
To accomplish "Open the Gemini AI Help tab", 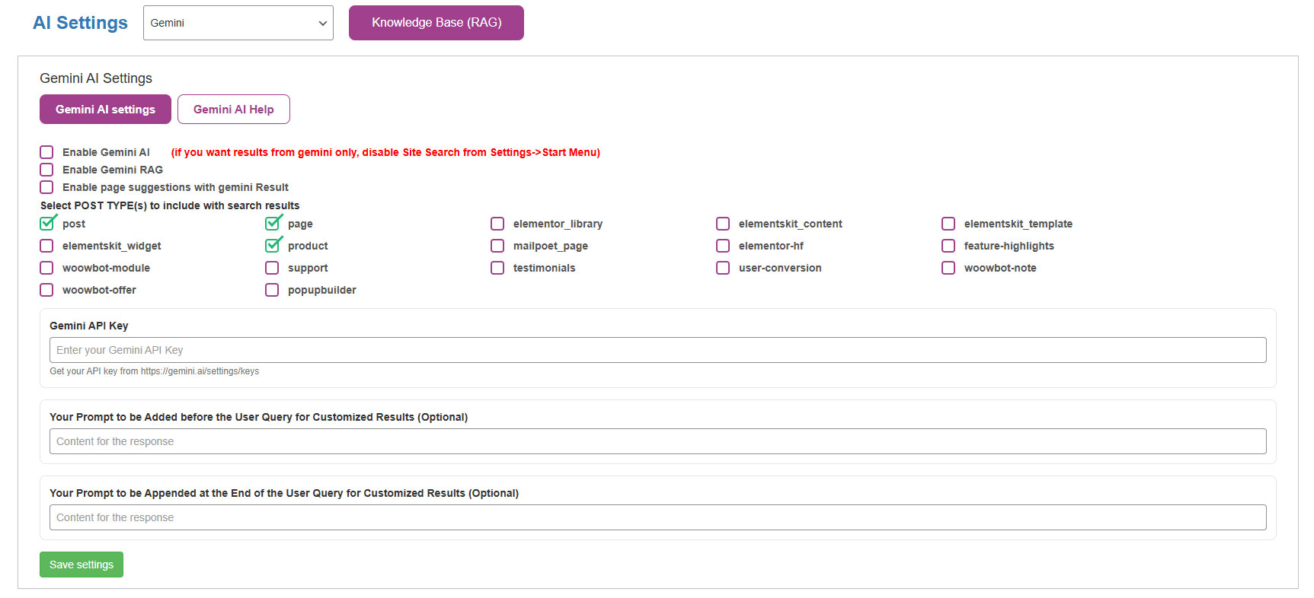I will tap(233, 110).
